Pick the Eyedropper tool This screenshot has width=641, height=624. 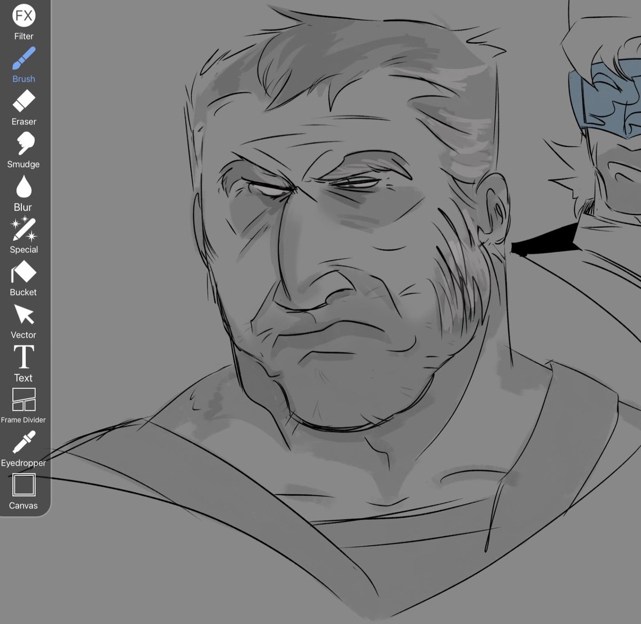[x=24, y=449]
